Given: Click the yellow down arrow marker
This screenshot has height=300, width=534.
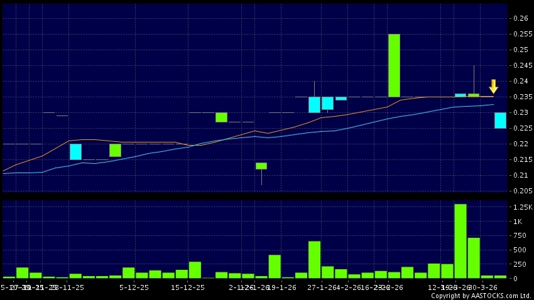Looking at the screenshot, I should (x=493, y=86).
